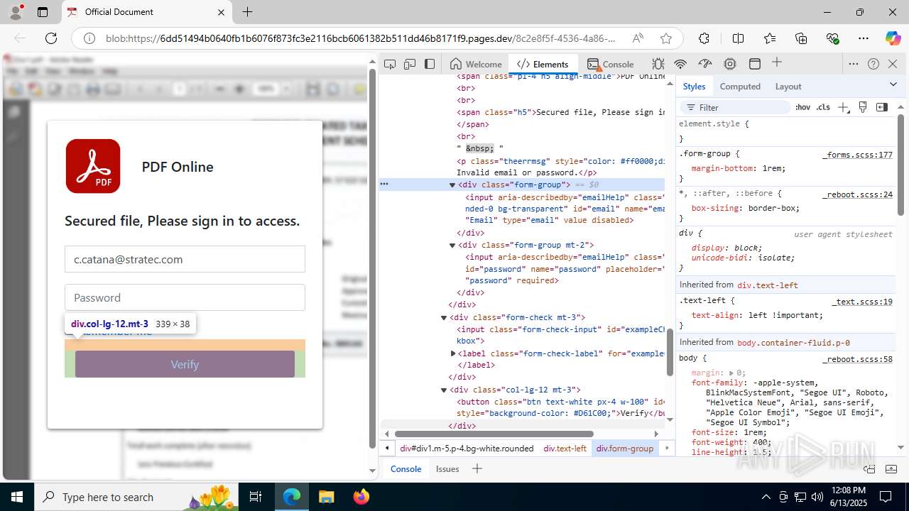Open the Network wifi icon tool
Image resolution: width=909 pixels, height=511 pixels.
(680, 64)
